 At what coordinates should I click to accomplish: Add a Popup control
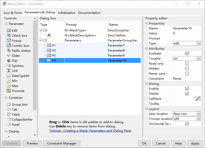coord(14,40)
